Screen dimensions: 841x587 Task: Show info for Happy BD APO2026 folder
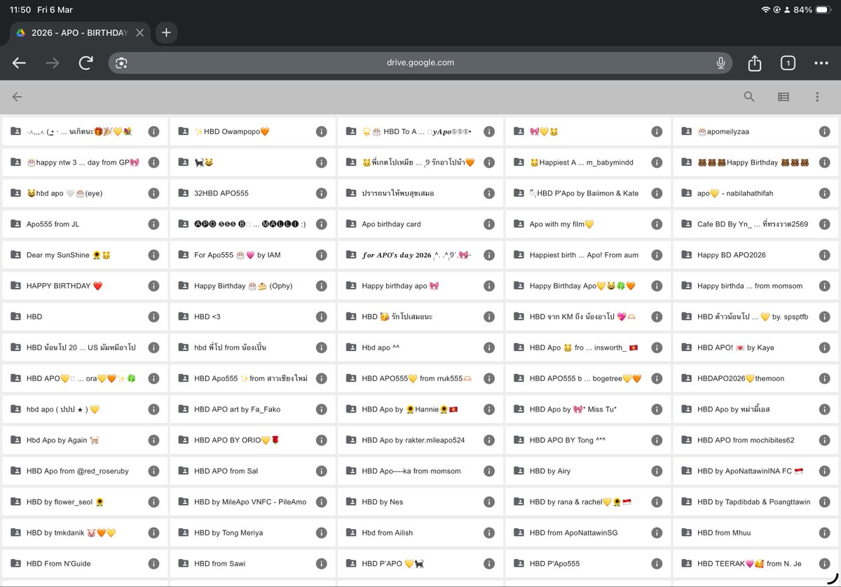(824, 255)
